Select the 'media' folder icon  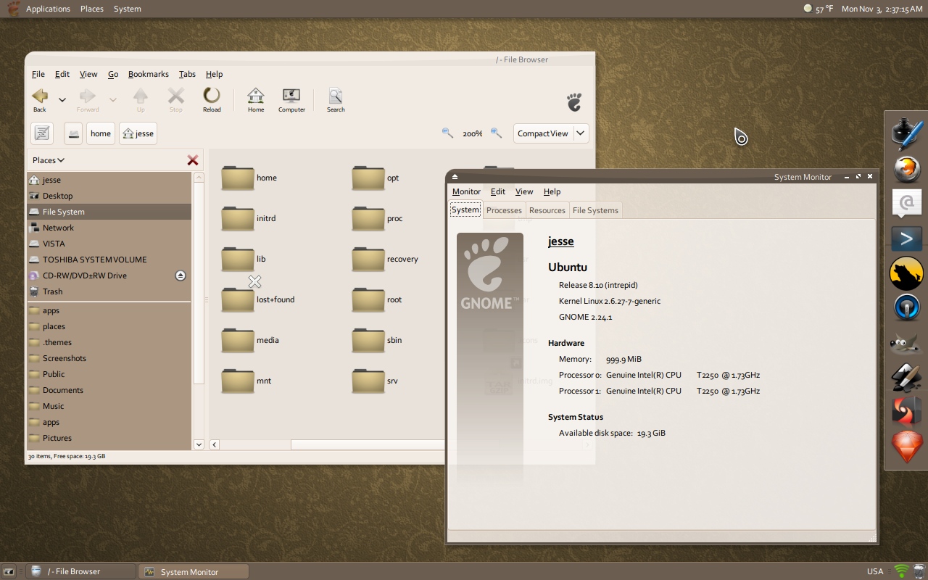point(237,340)
